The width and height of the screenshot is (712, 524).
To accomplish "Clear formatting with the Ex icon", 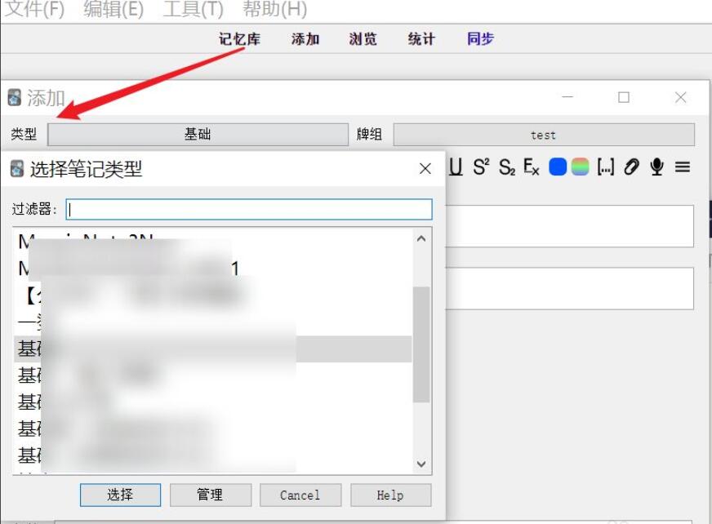I will [532, 167].
